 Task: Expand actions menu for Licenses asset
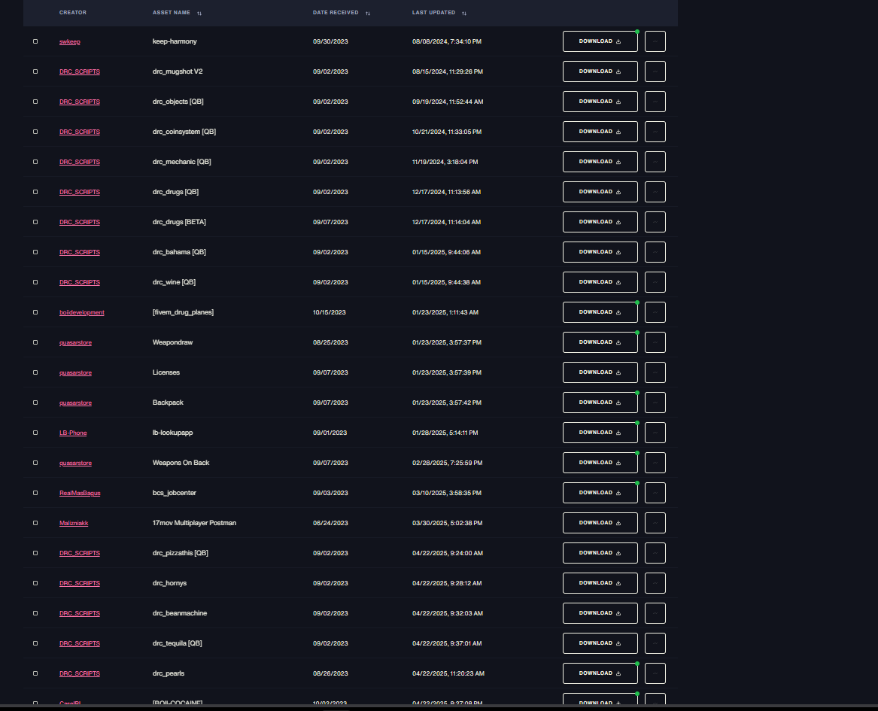pyautogui.click(x=655, y=372)
